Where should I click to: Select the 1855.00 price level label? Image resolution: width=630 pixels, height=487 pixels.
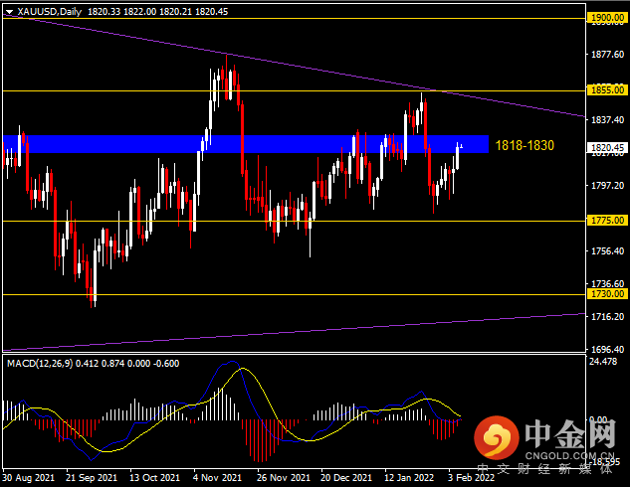click(x=608, y=89)
